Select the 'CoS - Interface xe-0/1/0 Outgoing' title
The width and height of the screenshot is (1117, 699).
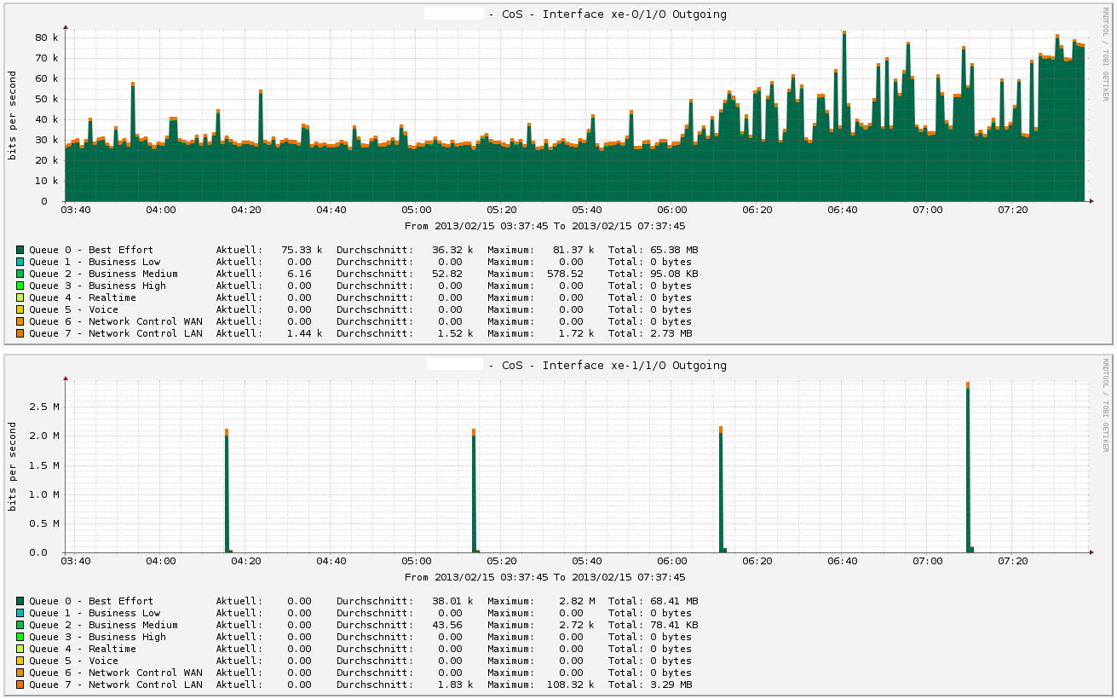[614, 14]
